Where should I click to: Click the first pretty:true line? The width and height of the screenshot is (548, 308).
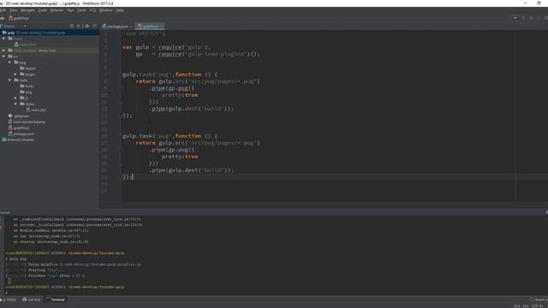pyautogui.click(x=180, y=95)
